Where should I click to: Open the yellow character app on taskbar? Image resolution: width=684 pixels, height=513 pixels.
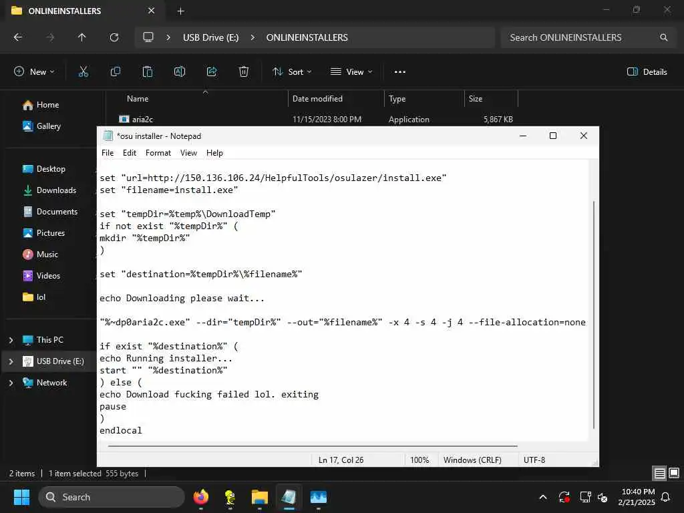click(x=230, y=497)
